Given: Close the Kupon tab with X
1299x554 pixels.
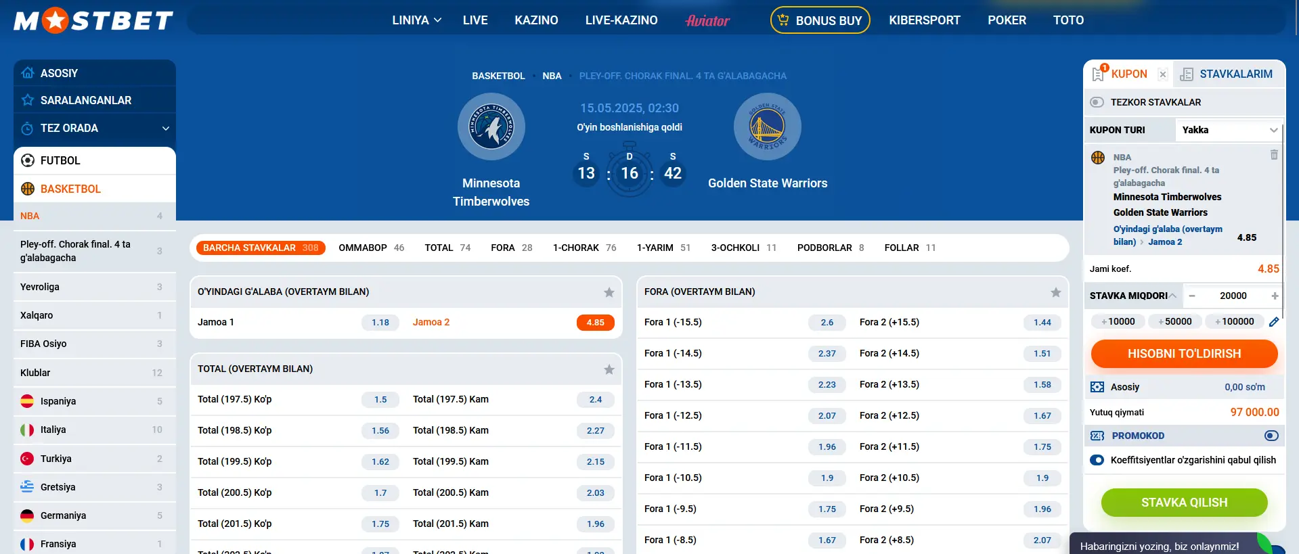Looking at the screenshot, I should 1163,74.
